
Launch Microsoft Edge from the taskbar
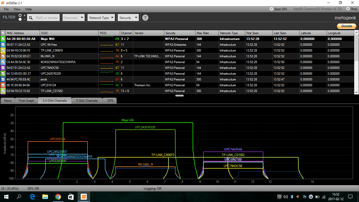32,197
